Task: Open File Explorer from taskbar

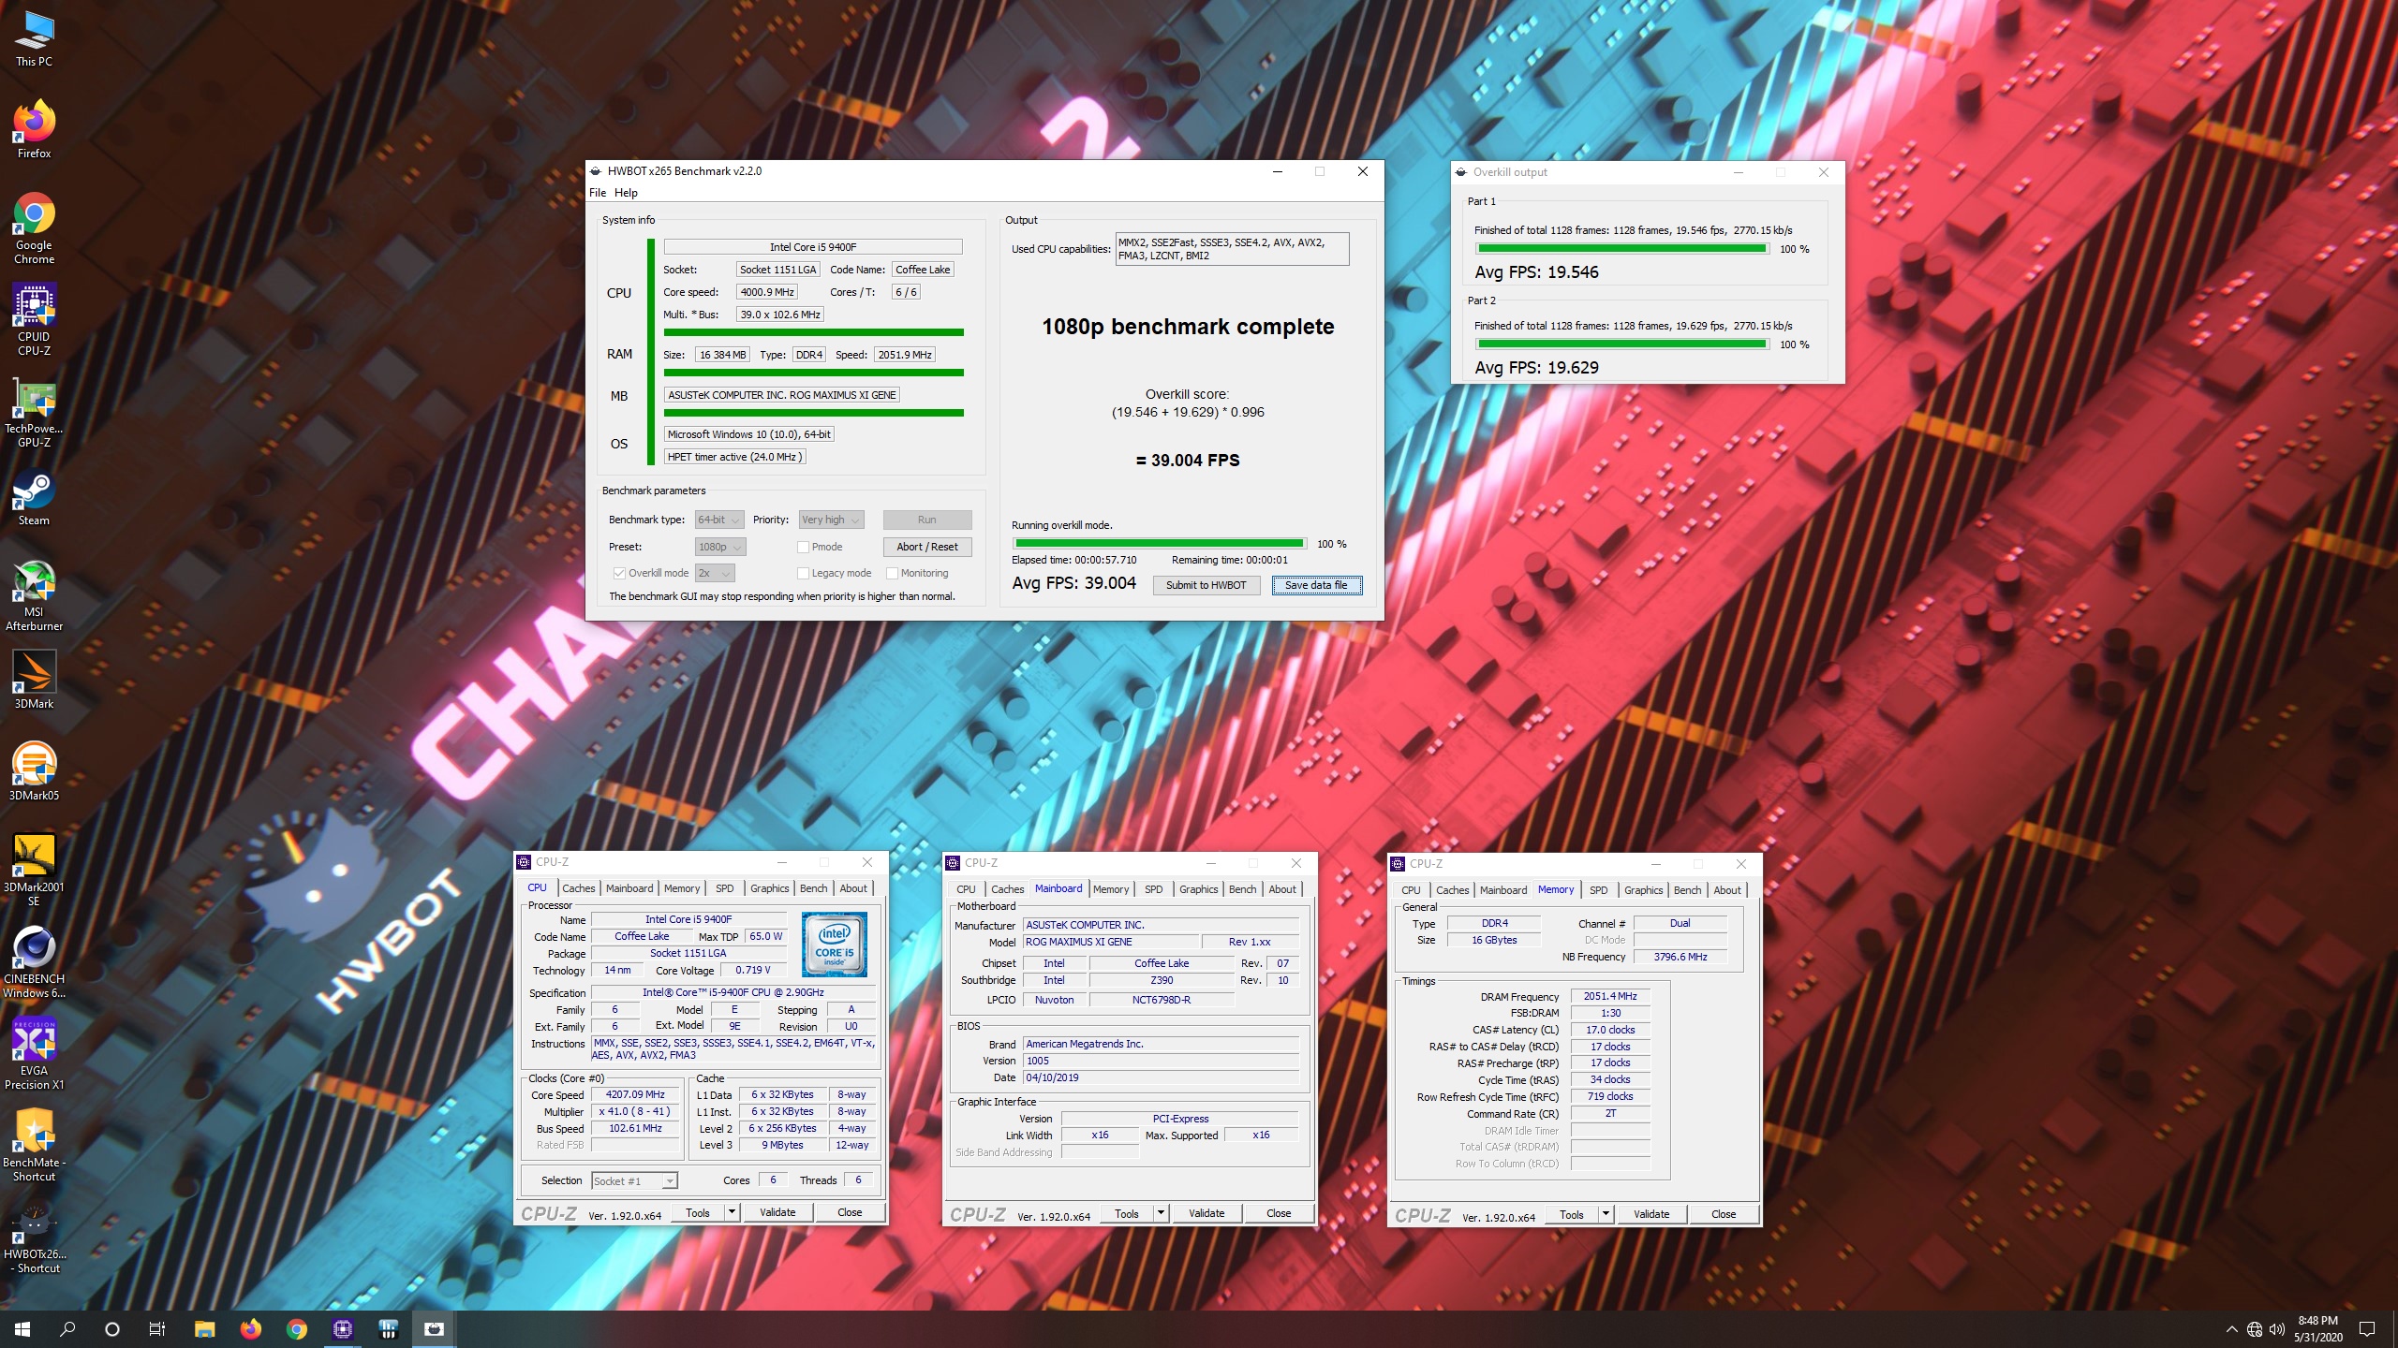Action: (204, 1329)
